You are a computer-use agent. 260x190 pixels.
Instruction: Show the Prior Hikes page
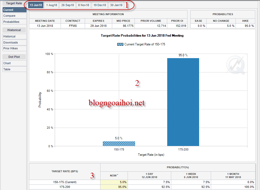pyautogui.click(x=14, y=48)
